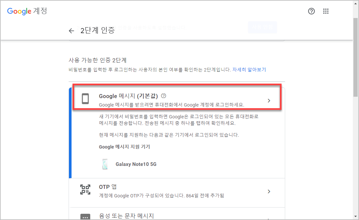Expand the OTP 앱 chevron
The width and height of the screenshot is (359, 220).
pyautogui.click(x=269, y=191)
